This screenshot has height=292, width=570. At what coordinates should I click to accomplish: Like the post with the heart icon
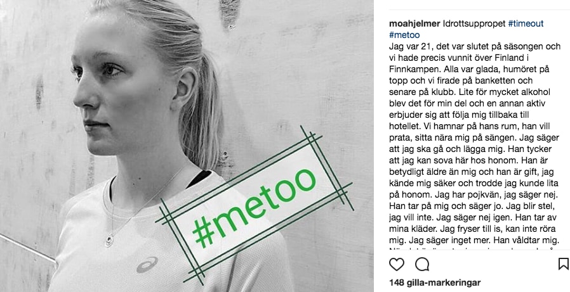coord(397,264)
